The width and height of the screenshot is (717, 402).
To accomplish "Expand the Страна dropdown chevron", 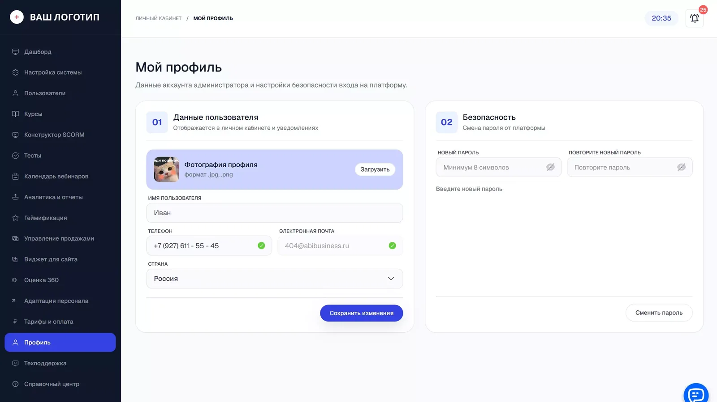I will 391,279.
